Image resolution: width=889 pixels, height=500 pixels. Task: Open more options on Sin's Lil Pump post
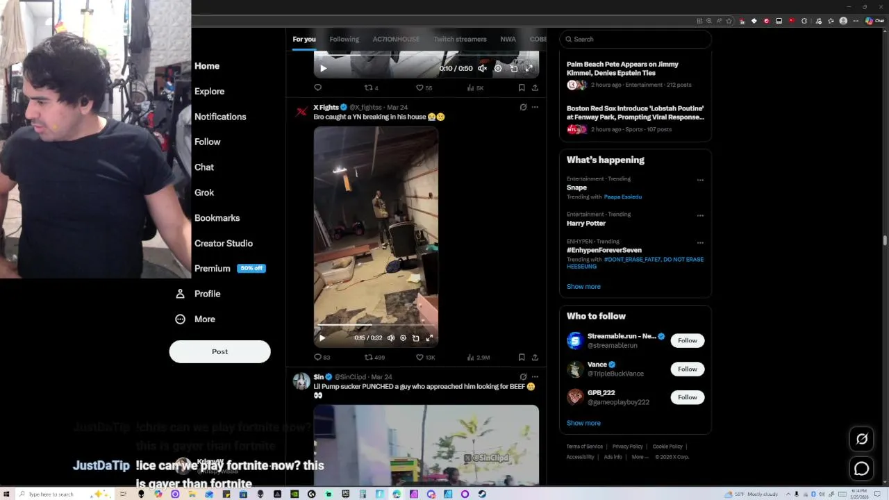535,376
